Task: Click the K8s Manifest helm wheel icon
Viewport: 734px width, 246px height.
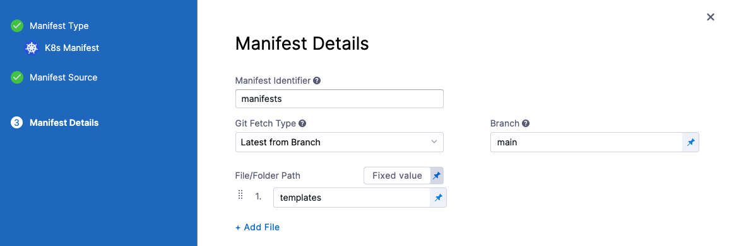Action: tap(32, 48)
